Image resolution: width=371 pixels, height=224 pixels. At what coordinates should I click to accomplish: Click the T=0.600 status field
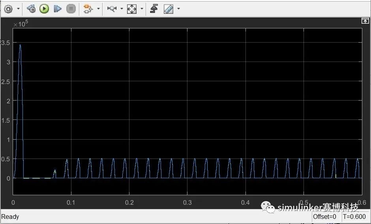click(x=354, y=217)
